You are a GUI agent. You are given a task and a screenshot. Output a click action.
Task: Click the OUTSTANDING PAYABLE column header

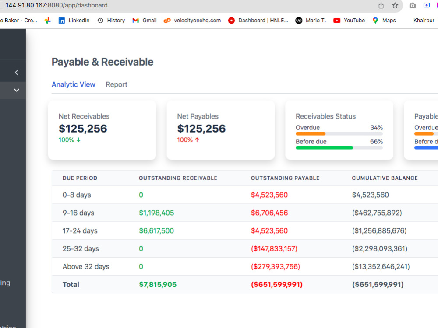[x=285, y=178]
